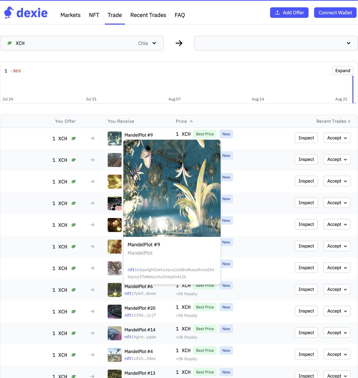This screenshot has width=358, height=378.
Task: Open Accept dropdown for MandelPlot #6
Action: 337,289
